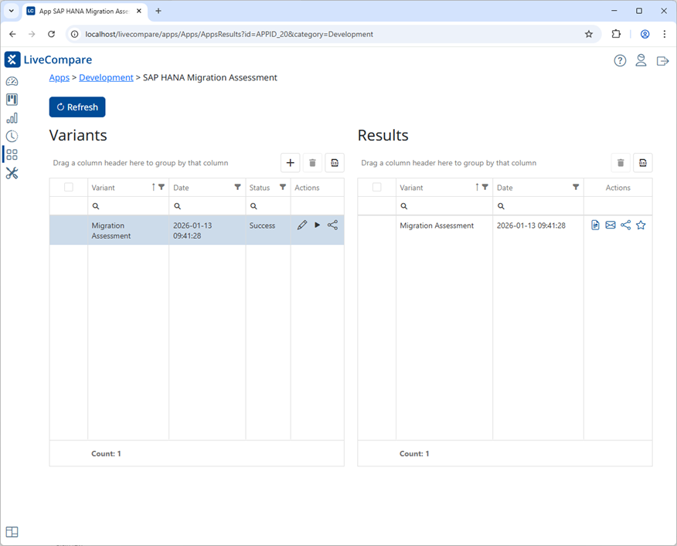Screen dimensions: 677x546
Task: Reload the page in browser
Action: 51,34
